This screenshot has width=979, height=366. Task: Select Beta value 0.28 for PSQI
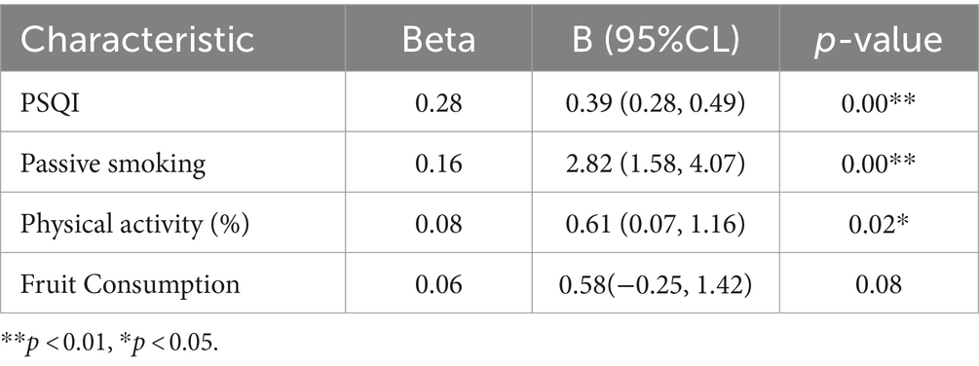click(439, 103)
